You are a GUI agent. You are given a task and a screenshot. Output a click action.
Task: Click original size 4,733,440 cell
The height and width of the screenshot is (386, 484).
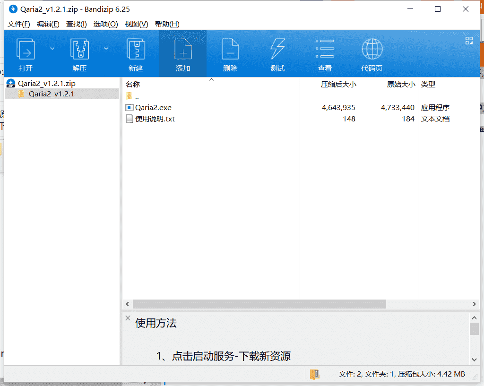[398, 107]
